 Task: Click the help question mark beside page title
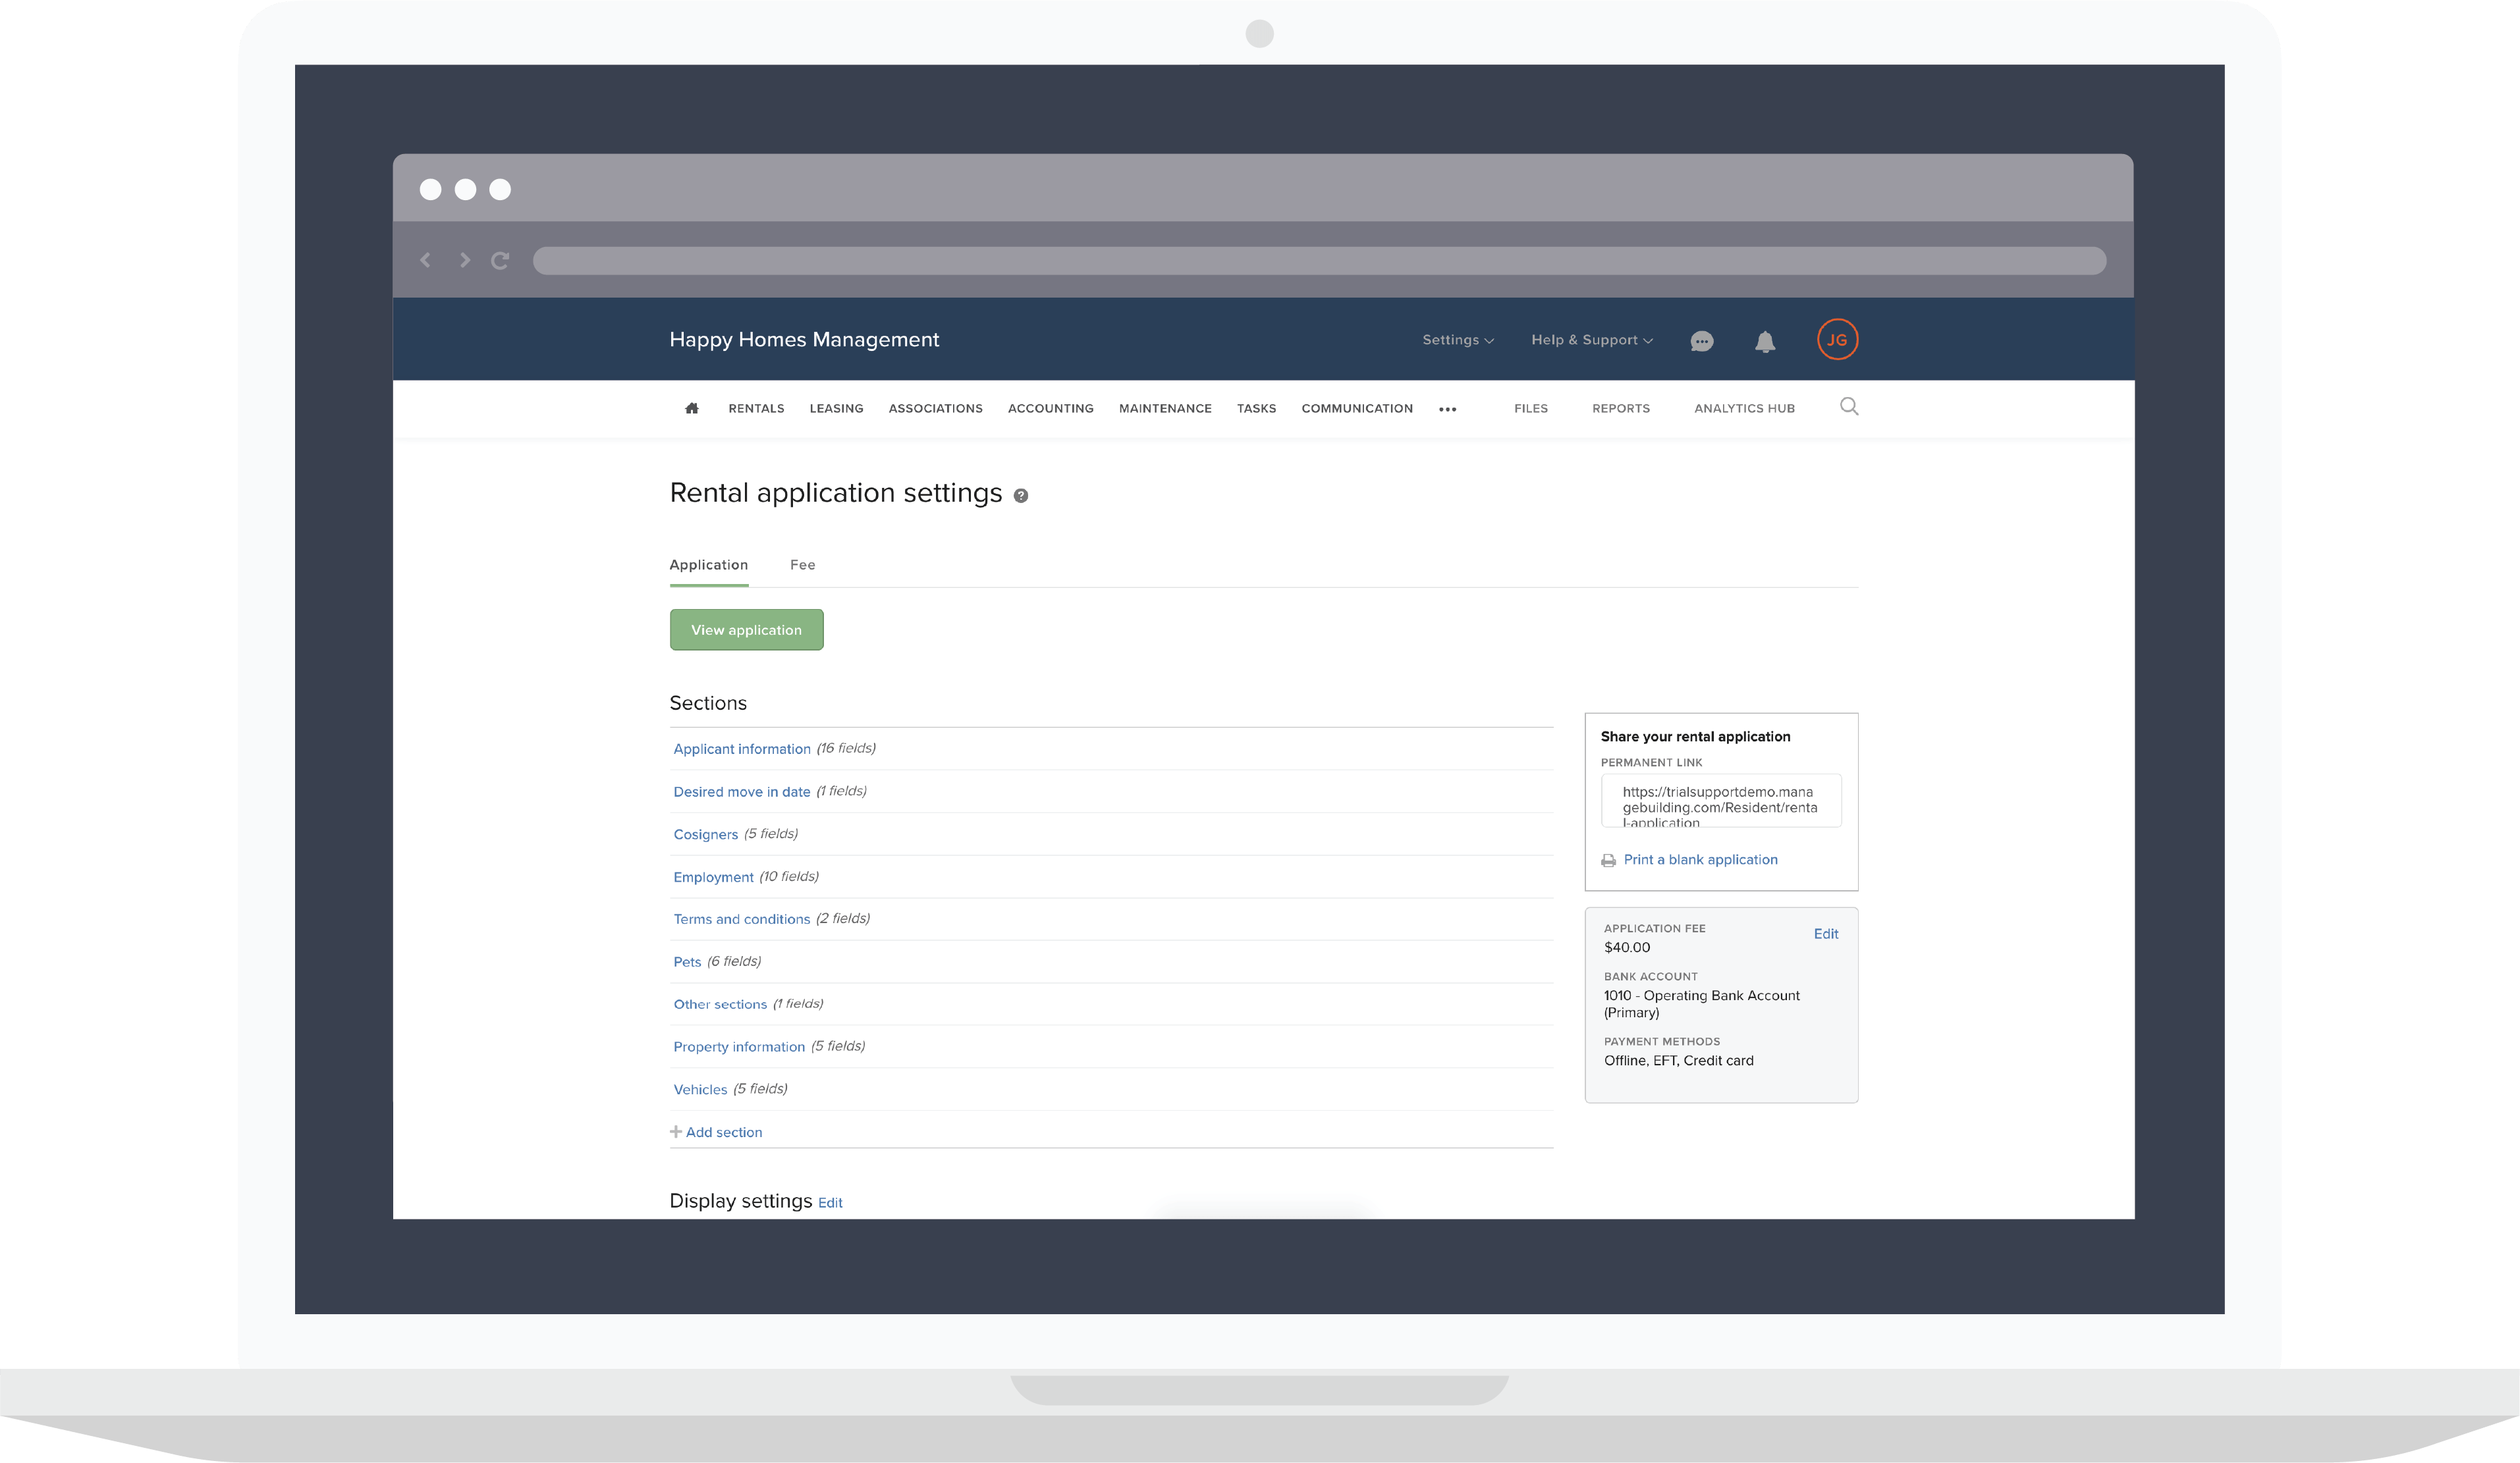coord(1021,496)
